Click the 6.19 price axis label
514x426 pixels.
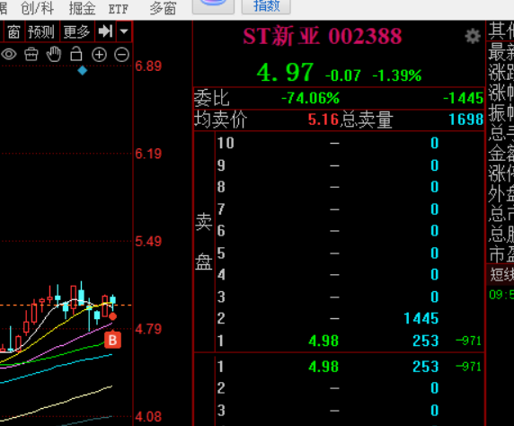(x=148, y=154)
